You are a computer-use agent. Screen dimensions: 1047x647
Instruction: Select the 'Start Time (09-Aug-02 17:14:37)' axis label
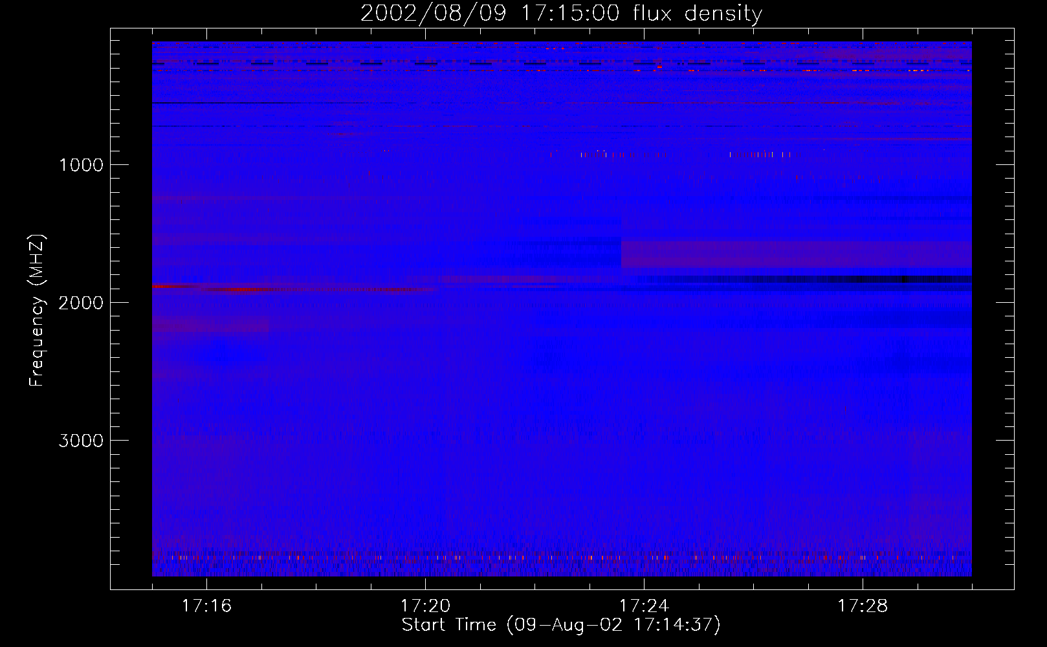click(x=561, y=625)
